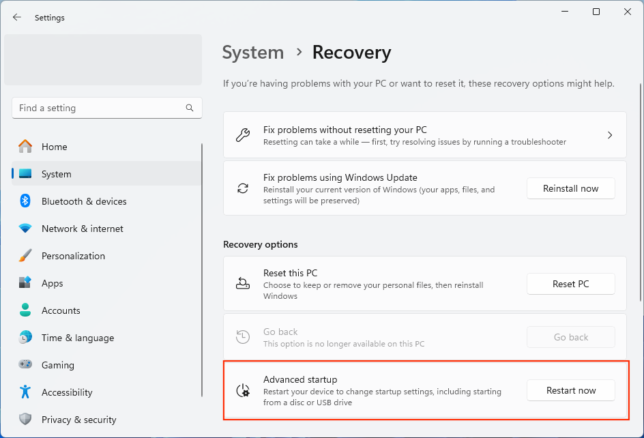Focus the Find a setting search box
The height and width of the screenshot is (438, 644).
pyautogui.click(x=99, y=108)
